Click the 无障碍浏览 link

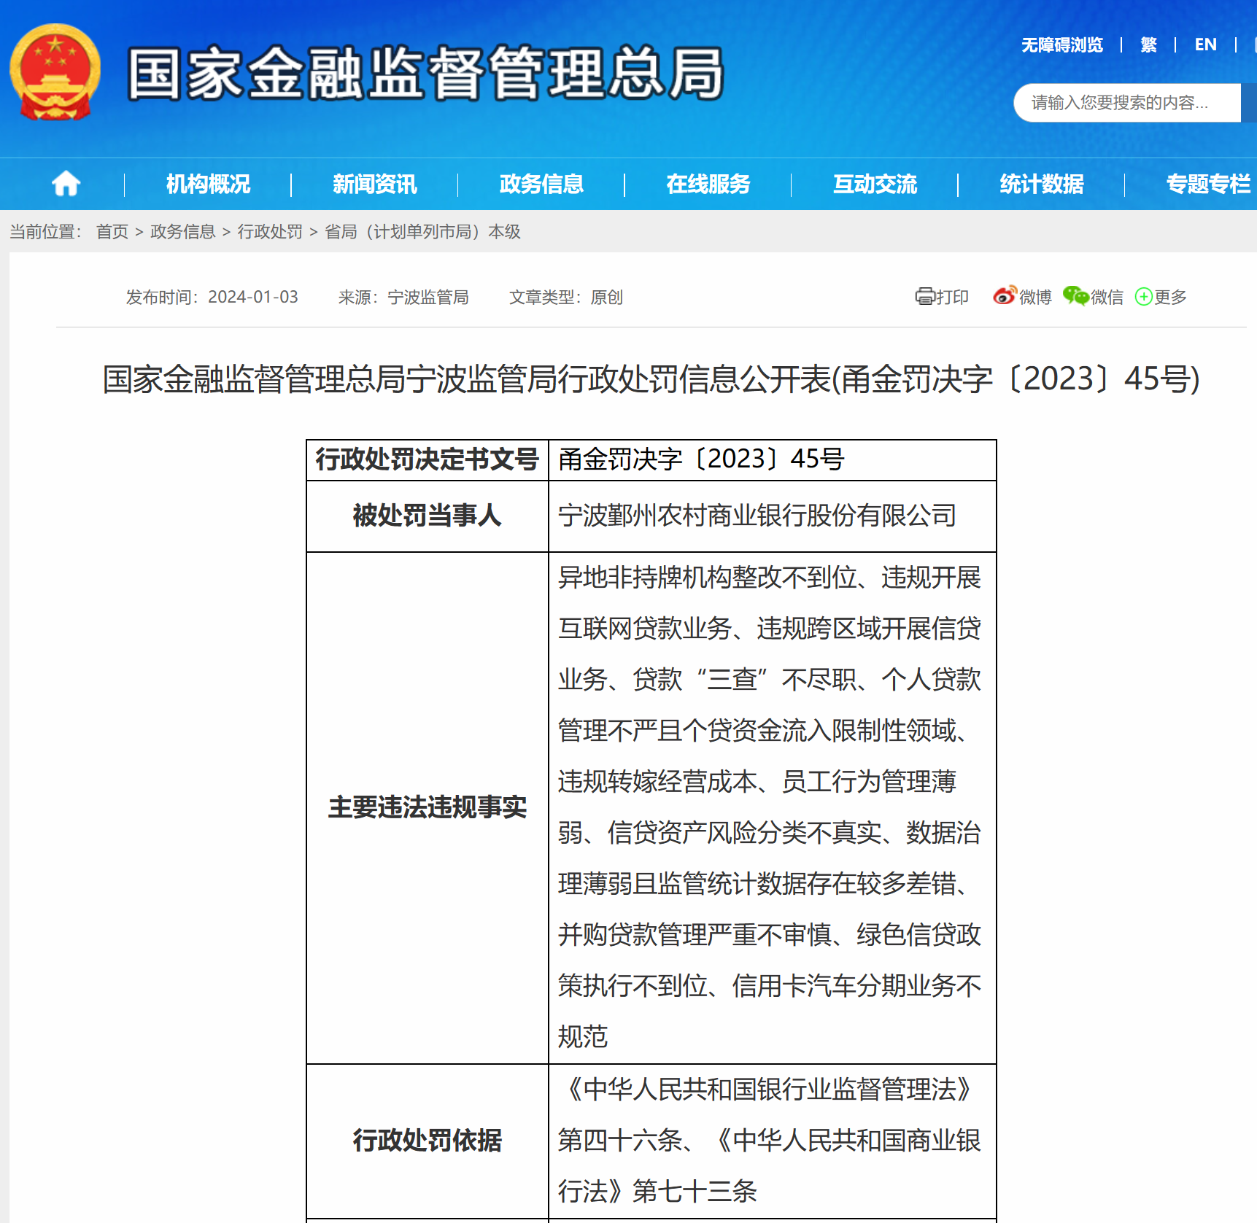click(x=1061, y=45)
